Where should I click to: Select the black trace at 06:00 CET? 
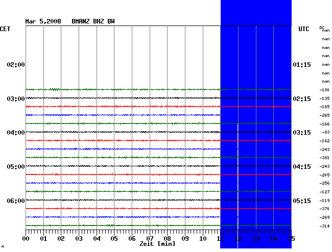click(x=158, y=200)
